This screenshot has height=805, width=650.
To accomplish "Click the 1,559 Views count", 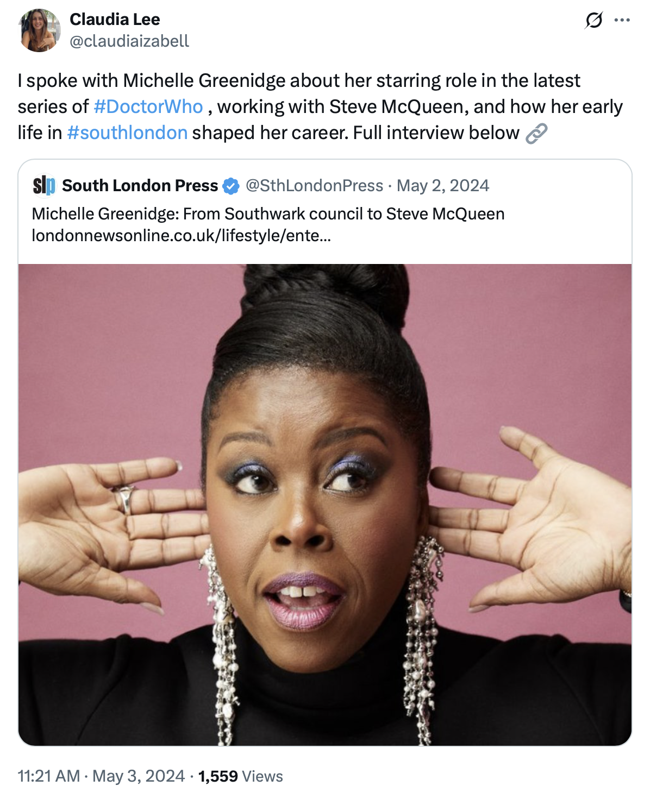I will coord(240,776).
